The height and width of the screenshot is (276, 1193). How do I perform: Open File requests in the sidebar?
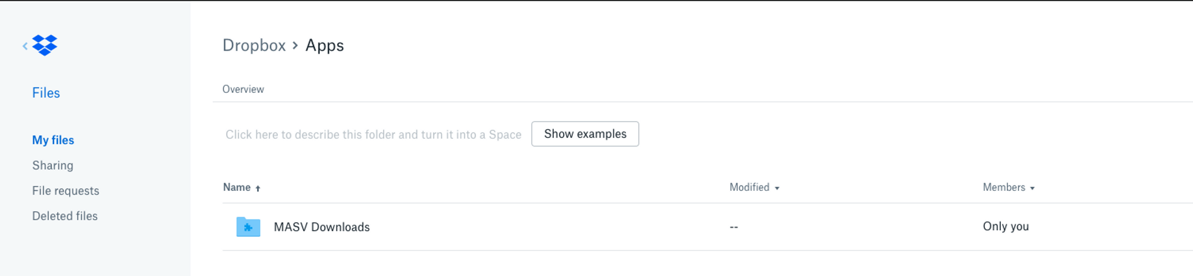66,191
